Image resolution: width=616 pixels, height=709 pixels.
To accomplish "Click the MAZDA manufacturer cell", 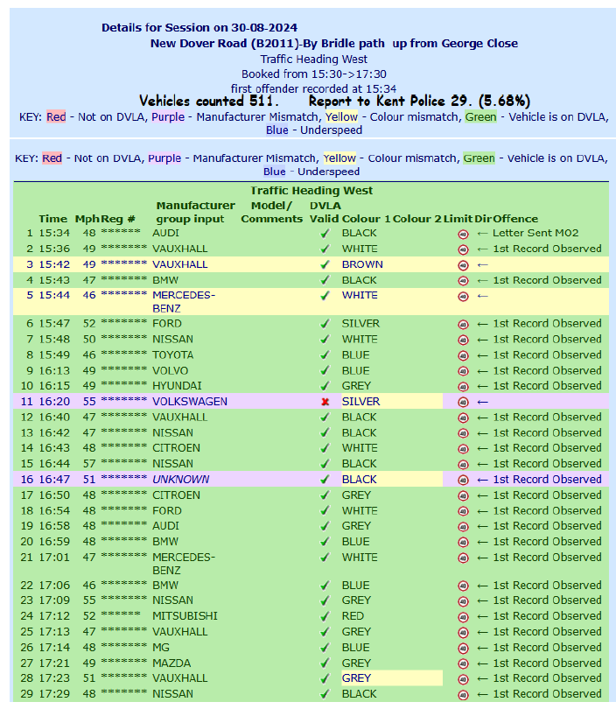I will click(x=171, y=663).
